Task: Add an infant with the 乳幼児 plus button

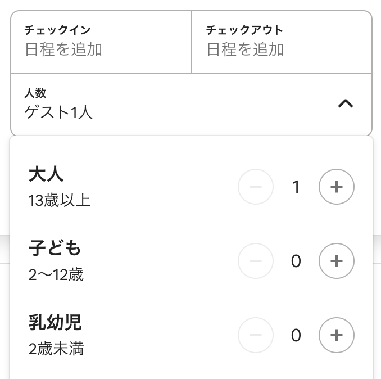Action: pos(336,335)
